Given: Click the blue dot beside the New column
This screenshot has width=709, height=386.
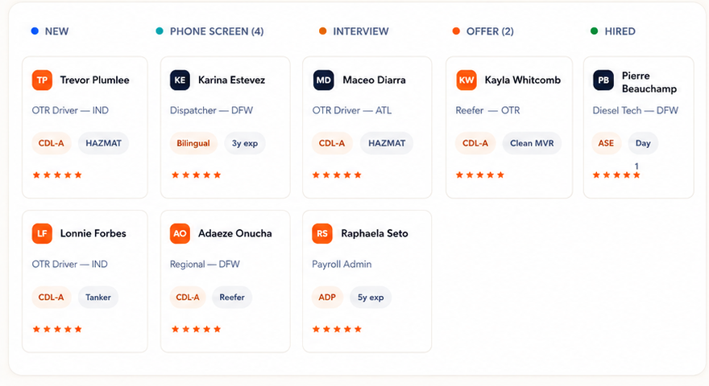Looking at the screenshot, I should click(35, 31).
